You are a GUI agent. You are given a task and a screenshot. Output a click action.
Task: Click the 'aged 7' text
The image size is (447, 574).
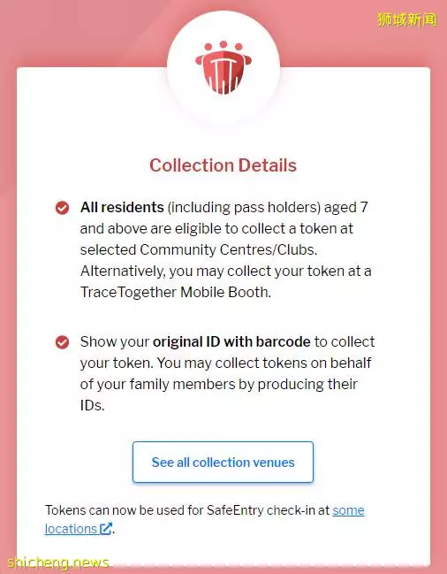(345, 208)
